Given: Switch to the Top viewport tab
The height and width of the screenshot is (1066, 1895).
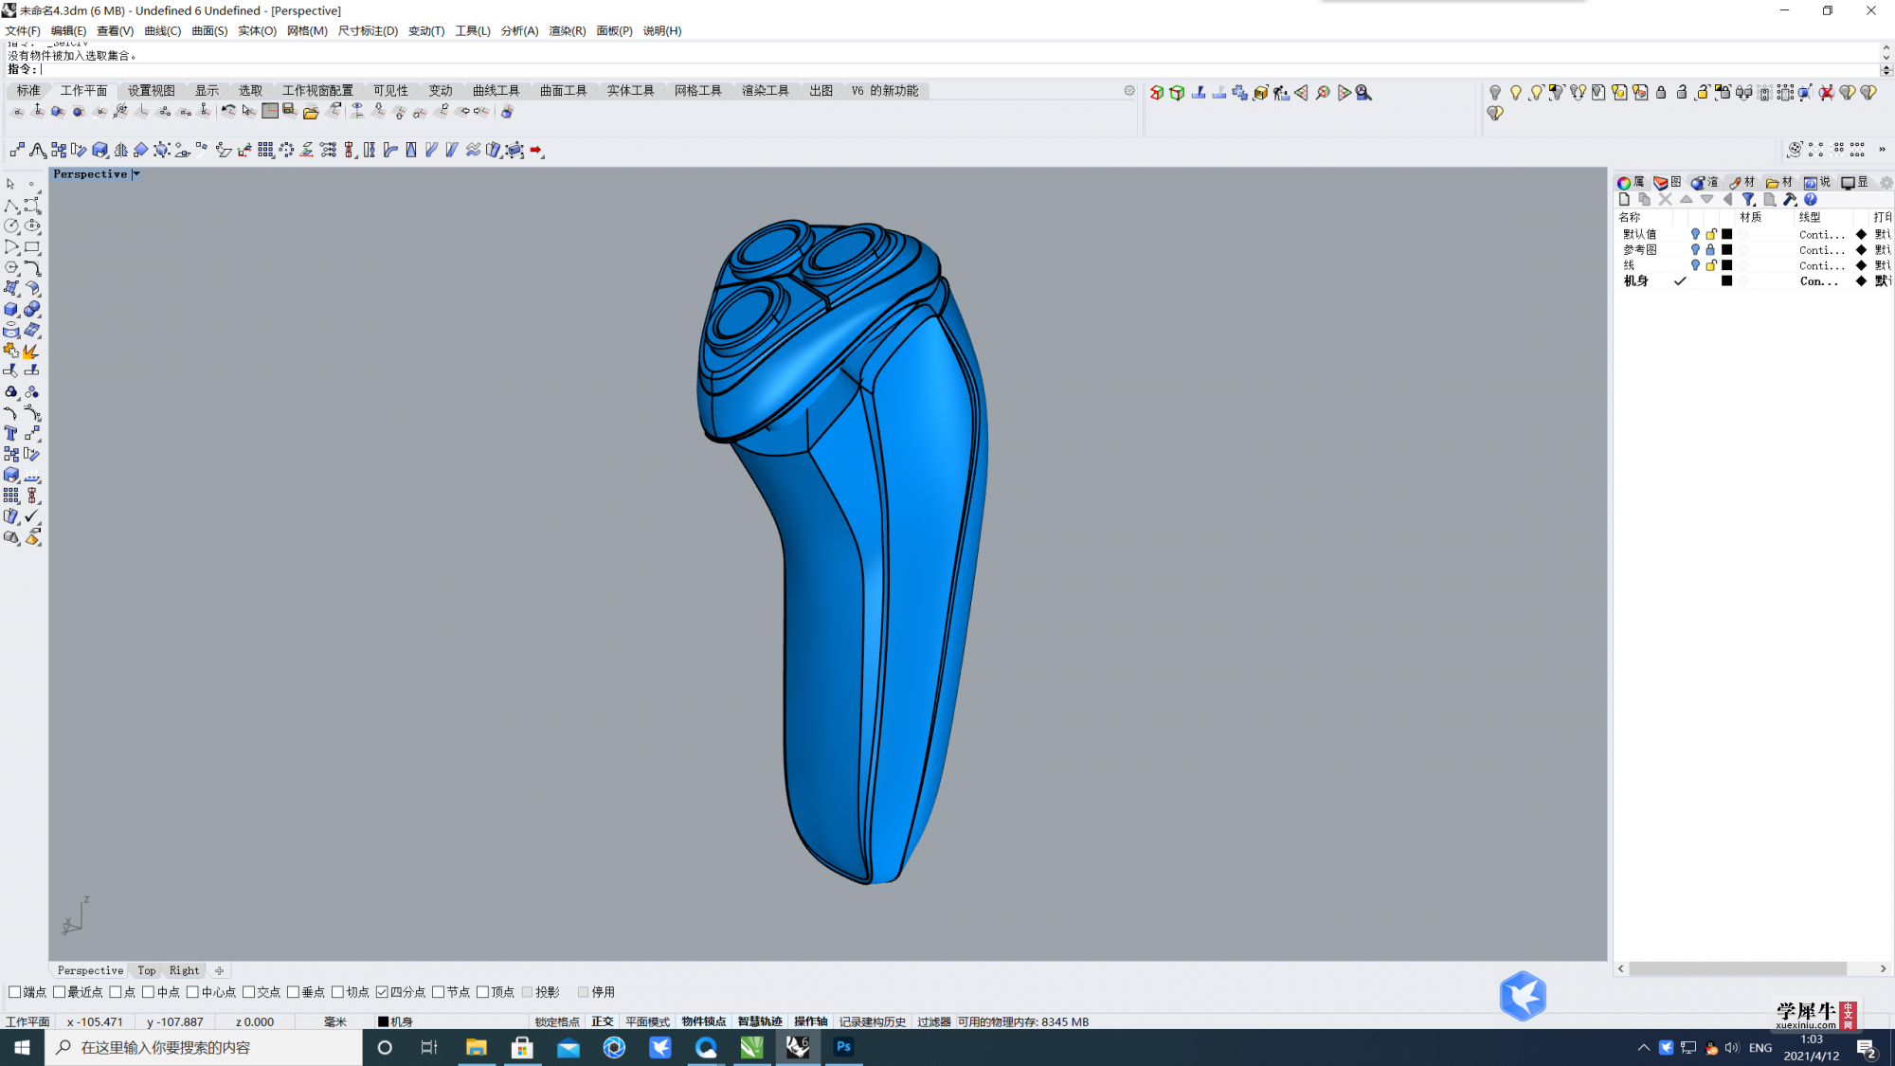Looking at the screenshot, I should pos(146,970).
